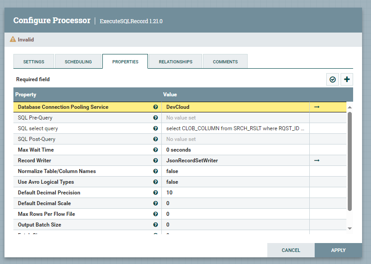Select Database Connection Pooling Service property name
This screenshot has height=264, width=371.
(63, 107)
